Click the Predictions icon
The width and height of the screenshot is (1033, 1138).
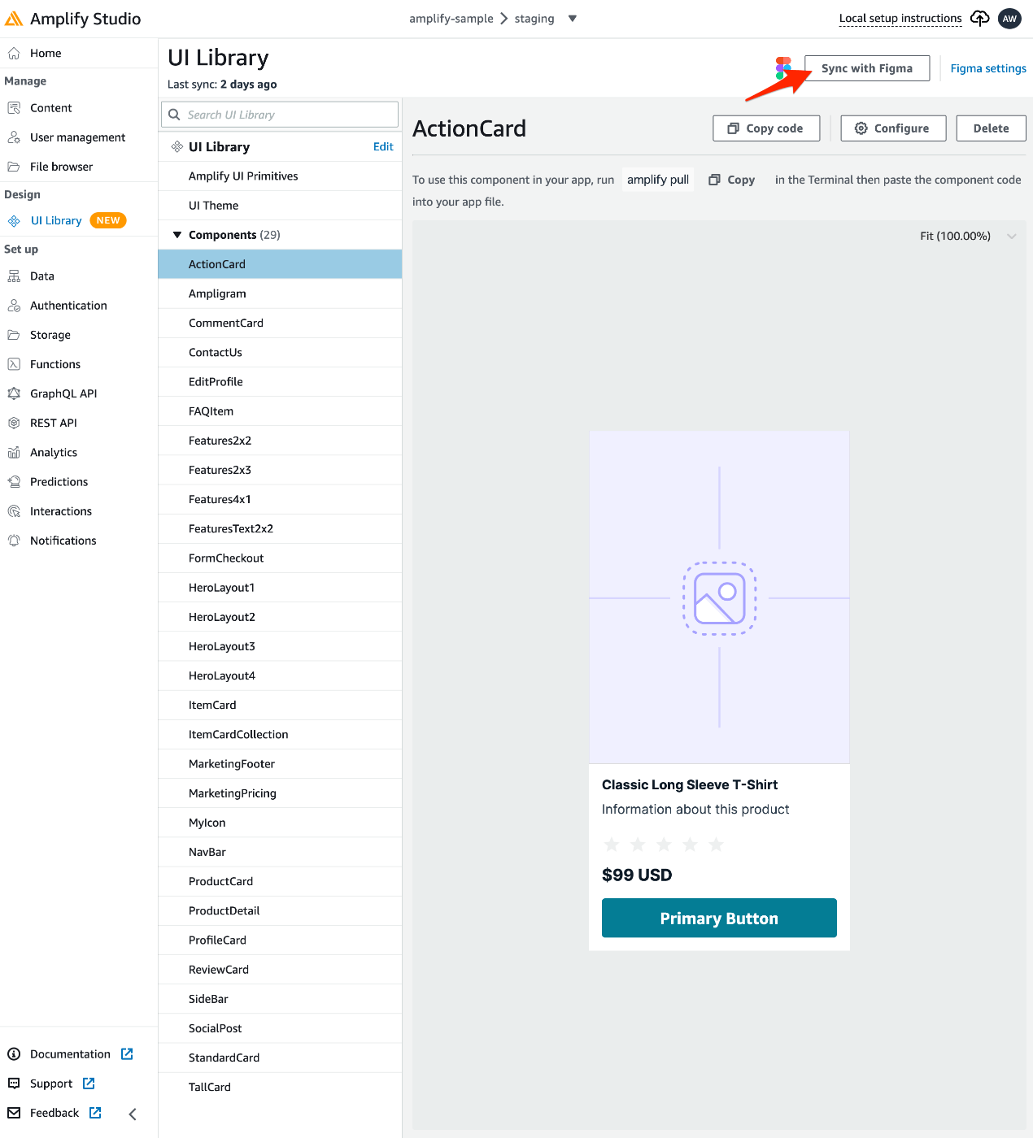[14, 482]
